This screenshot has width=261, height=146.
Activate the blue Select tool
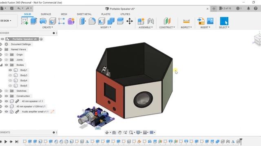(x=224, y=21)
